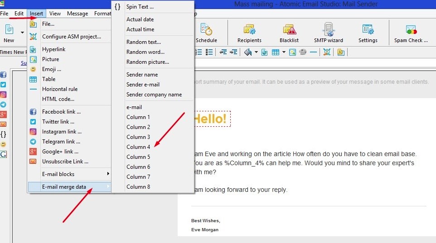Decrease indent of paragraph
The width and height of the screenshot is (436, 243).
[x=223, y=52]
